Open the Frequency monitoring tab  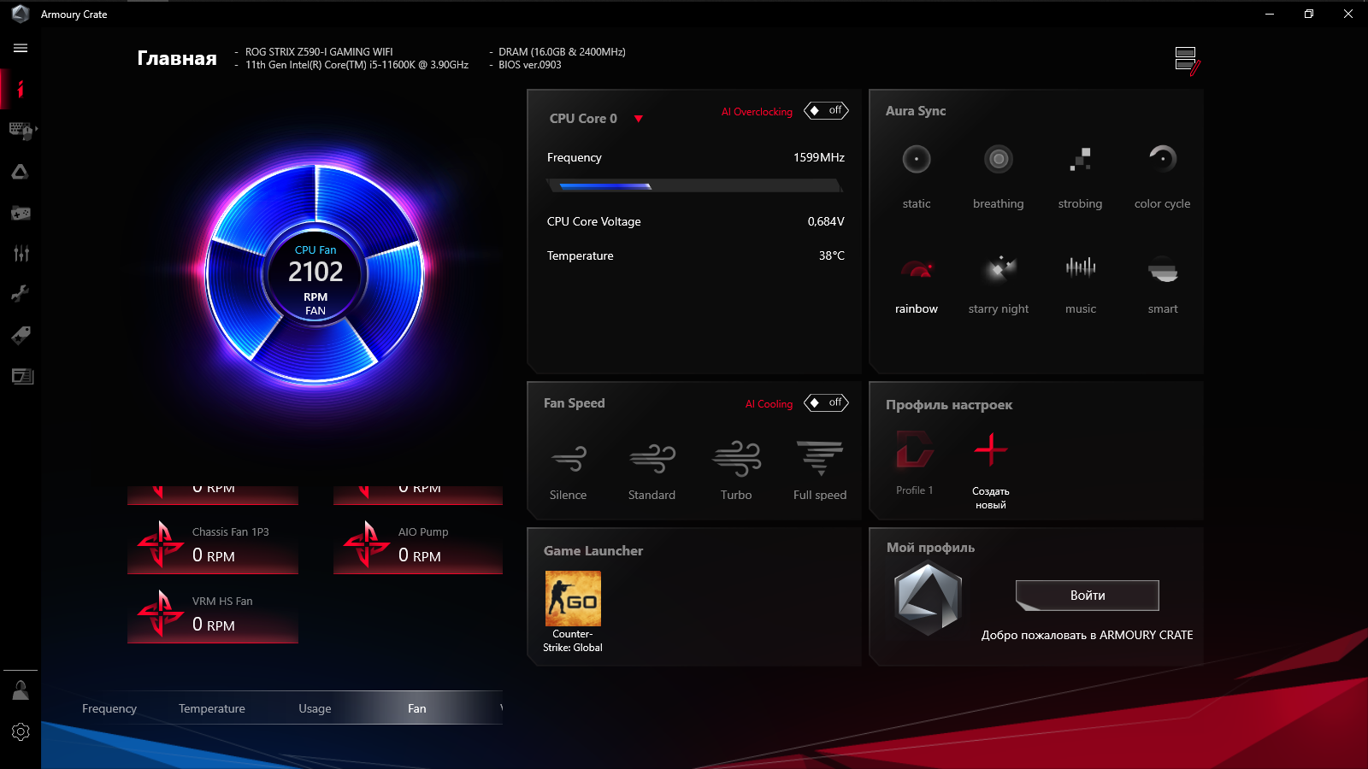109,707
